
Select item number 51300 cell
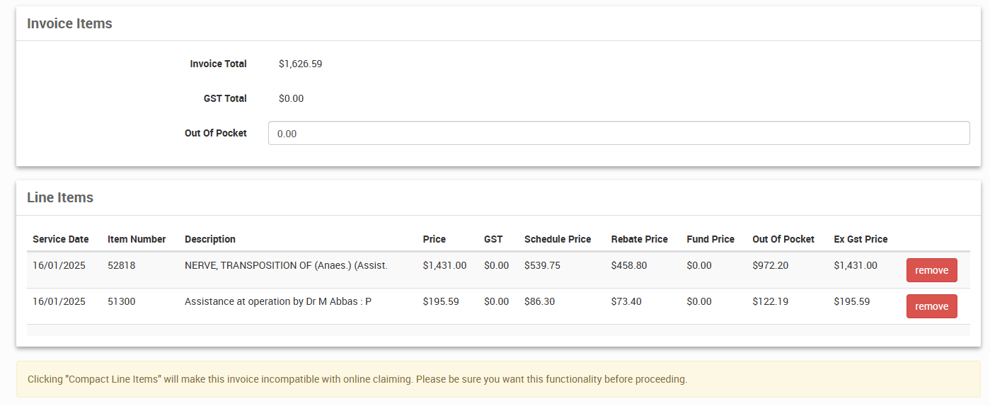(x=121, y=301)
